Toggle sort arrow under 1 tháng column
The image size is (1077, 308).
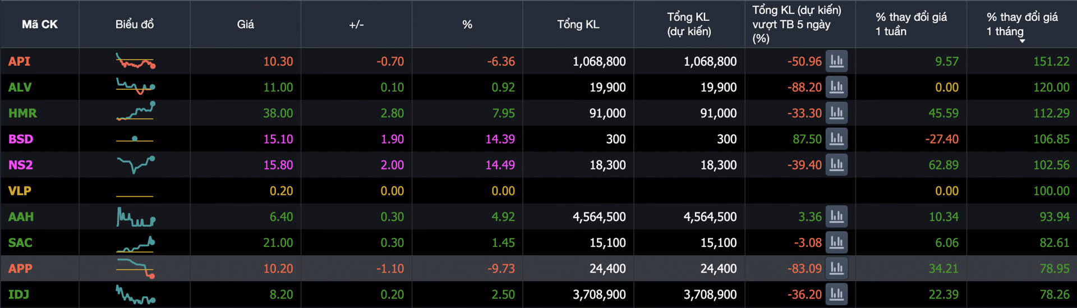pos(1021,41)
